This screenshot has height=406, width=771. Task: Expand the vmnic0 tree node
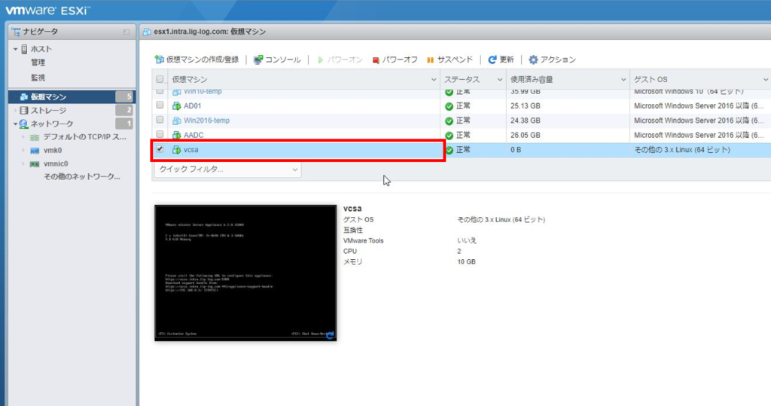pyautogui.click(x=23, y=164)
